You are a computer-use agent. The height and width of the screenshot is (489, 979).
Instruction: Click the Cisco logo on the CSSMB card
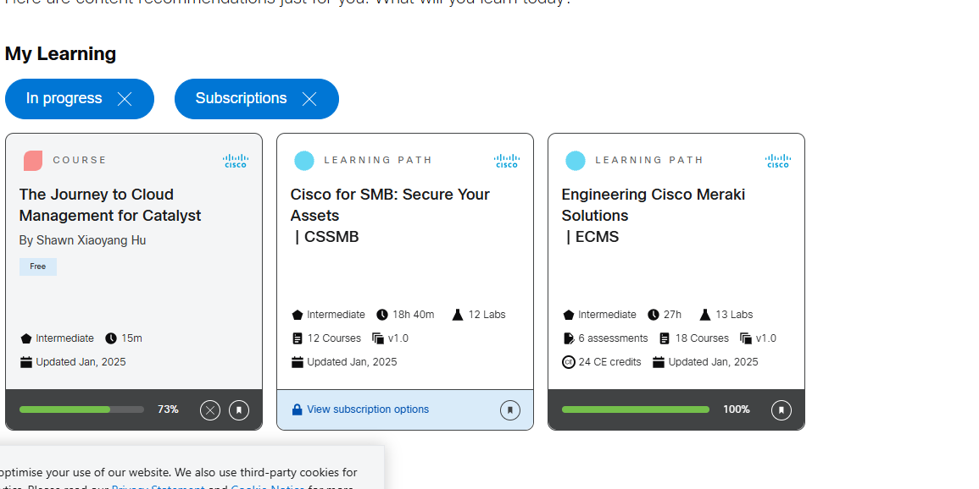(506, 161)
